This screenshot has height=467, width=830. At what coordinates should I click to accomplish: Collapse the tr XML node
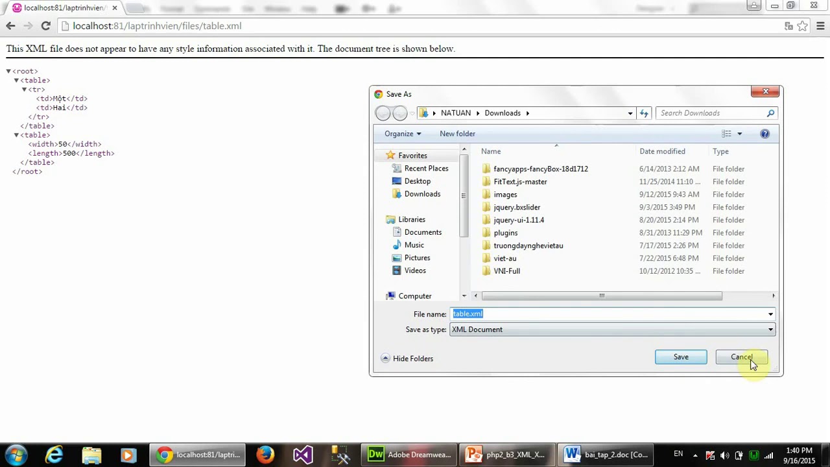click(x=24, y=90)
